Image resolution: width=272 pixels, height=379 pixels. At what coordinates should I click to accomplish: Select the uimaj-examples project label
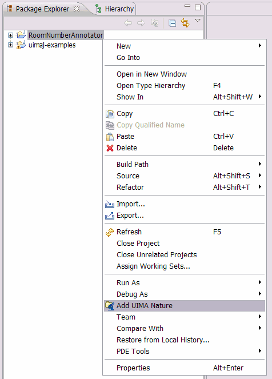(52, 45)
